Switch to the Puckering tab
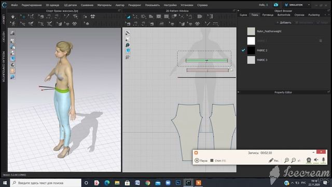The height and width of the screenshot is (187, 332). point(314,15)
